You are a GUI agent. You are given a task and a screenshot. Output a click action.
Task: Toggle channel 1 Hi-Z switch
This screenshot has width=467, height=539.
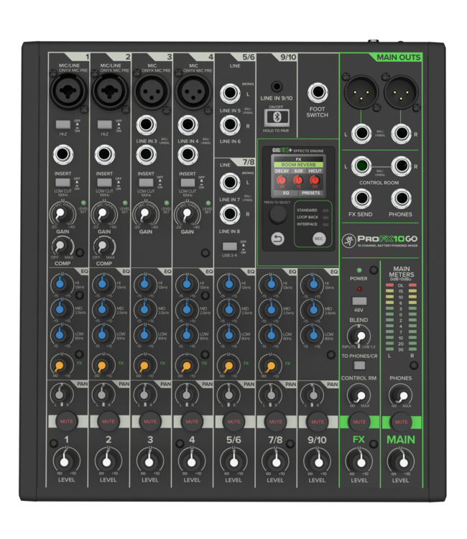click(x=63, y=124)
